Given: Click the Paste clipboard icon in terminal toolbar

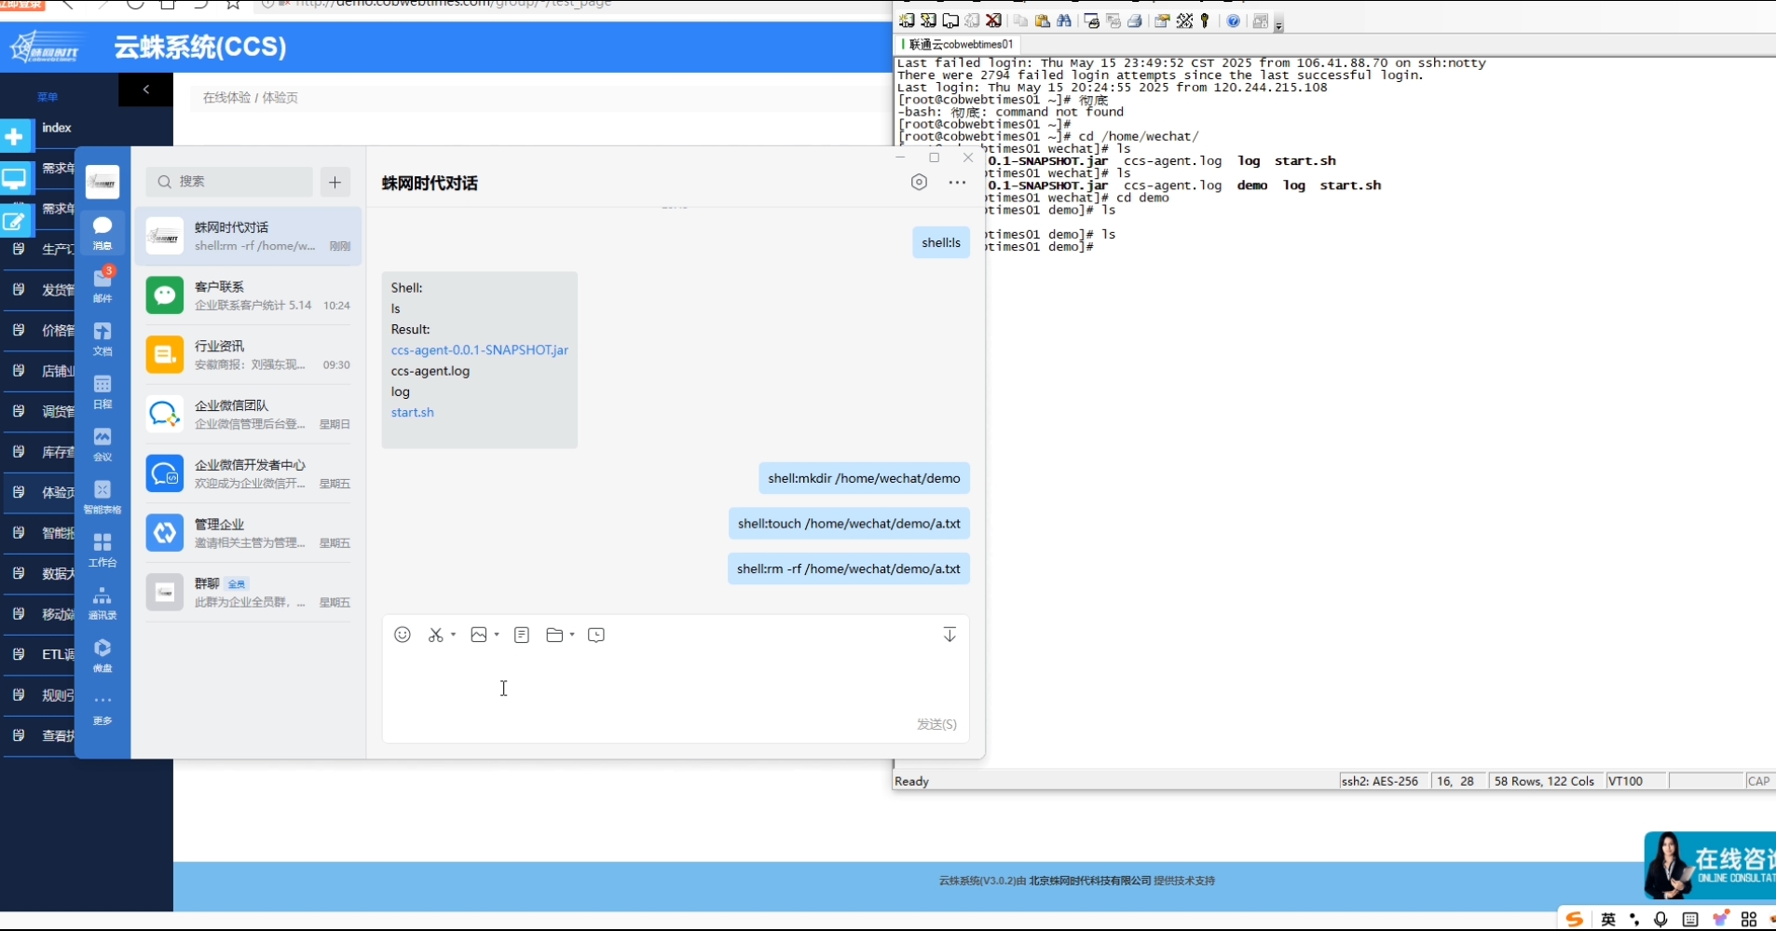Looking at the screenshot, I should [x=1043, y=21].
